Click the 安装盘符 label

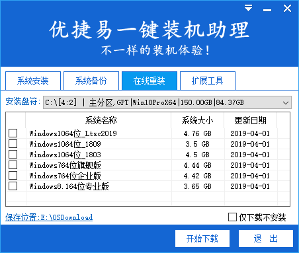click(22, 102)
